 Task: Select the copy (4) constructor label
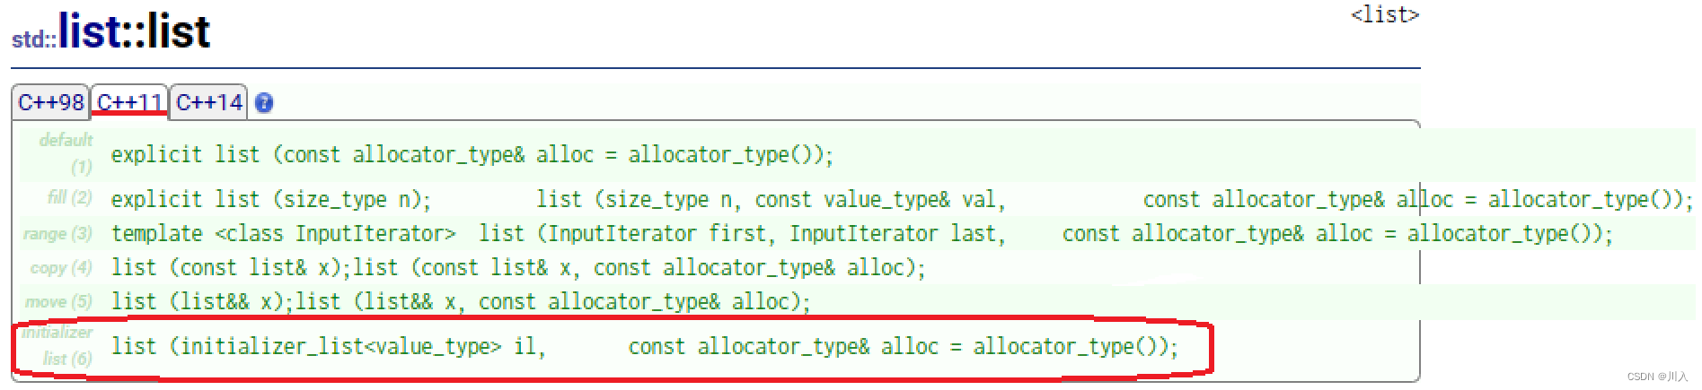61,267
